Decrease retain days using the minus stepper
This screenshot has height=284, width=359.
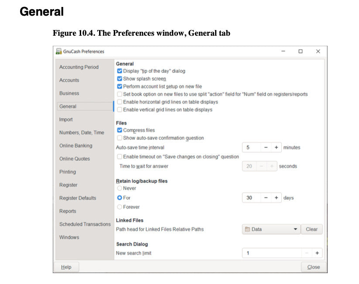265,197
